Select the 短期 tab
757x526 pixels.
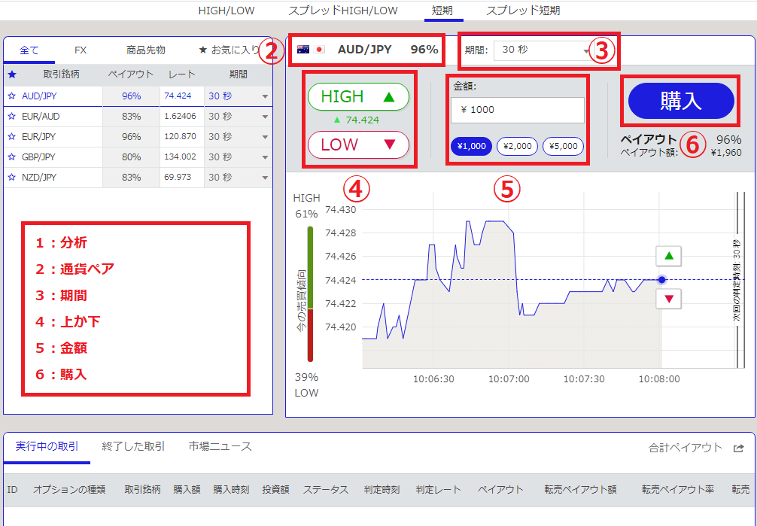coord(442,11)
